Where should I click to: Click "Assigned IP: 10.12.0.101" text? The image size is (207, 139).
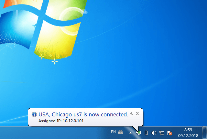tap(61, 121)
